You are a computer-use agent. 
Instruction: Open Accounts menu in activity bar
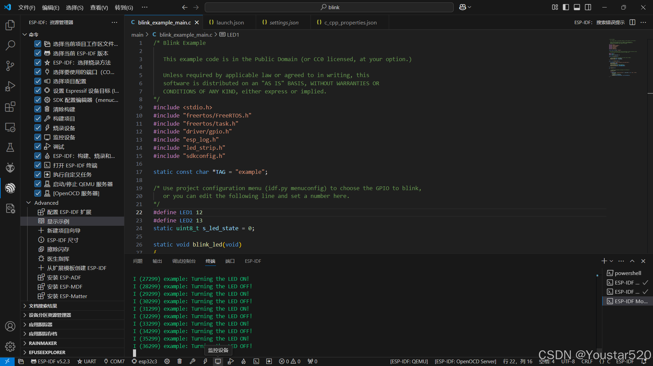[10, 326]
